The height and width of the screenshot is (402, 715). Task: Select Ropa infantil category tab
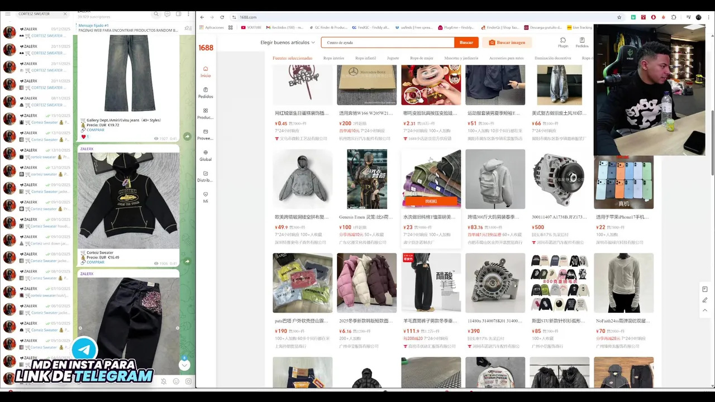click(x=366, y=58)
